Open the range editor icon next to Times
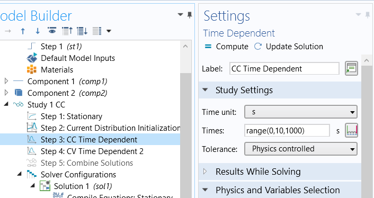The width and height of the screenshot is (374, 198). 351,130
